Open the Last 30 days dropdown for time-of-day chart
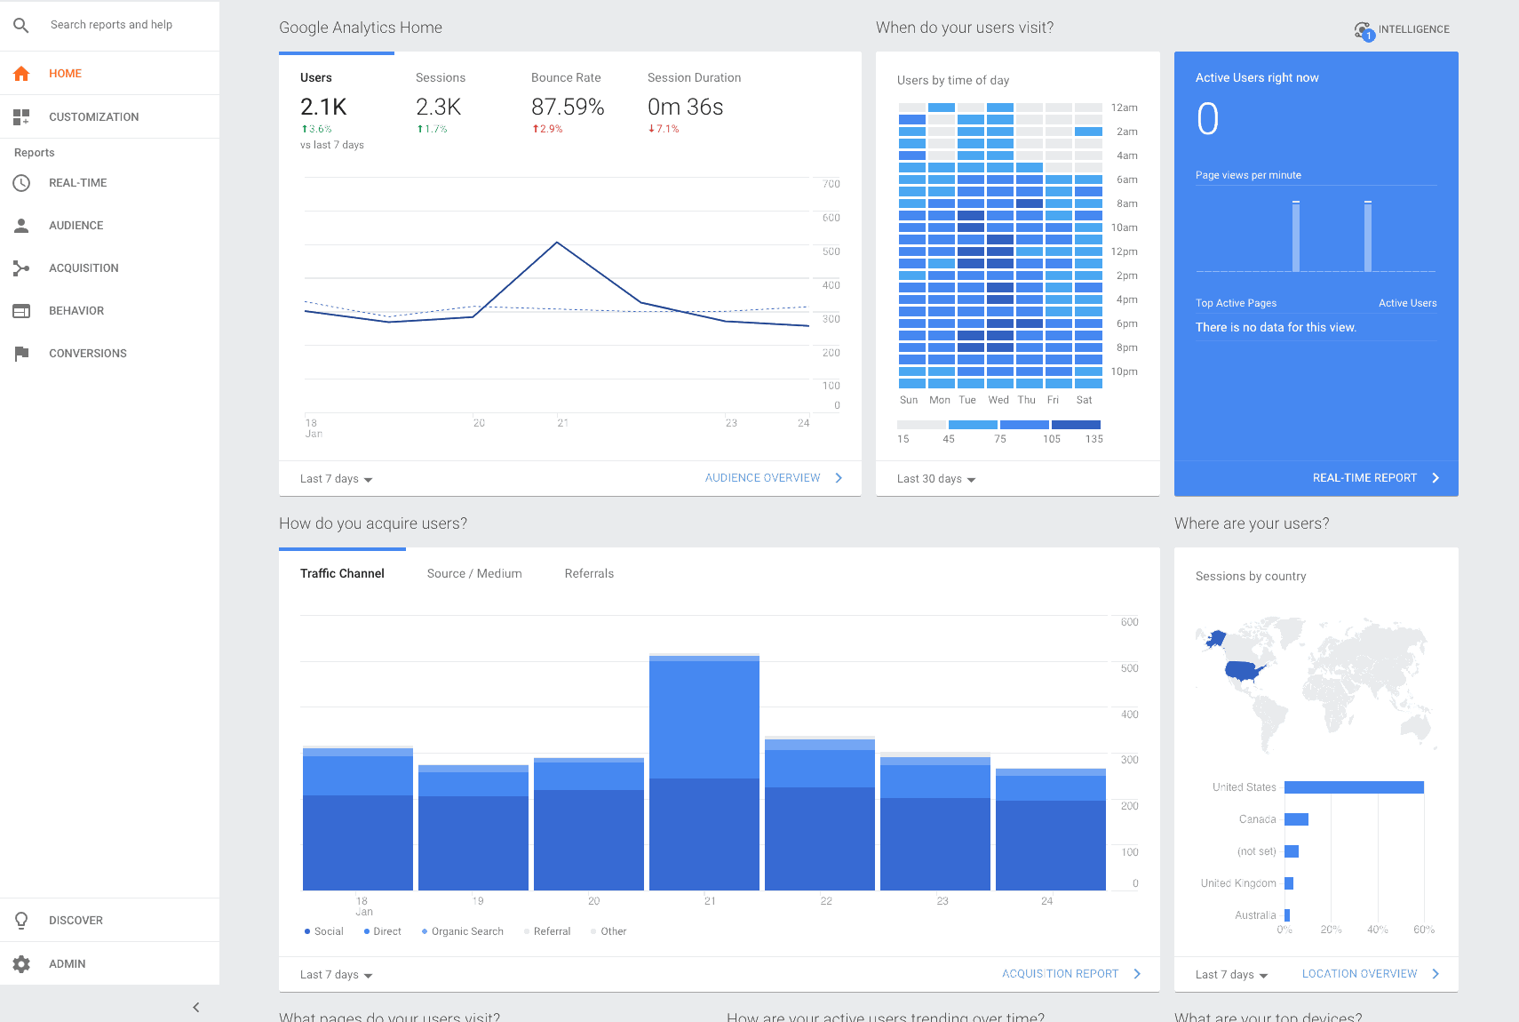 [934, 478]
